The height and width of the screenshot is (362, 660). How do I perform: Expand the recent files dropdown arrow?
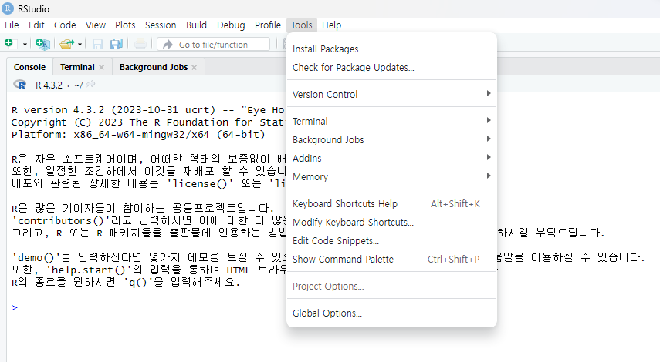click(80, 44)
